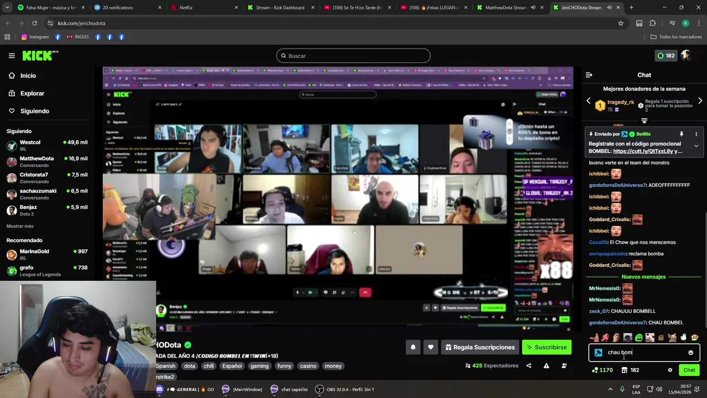The height and width of the screenshot is (398, 707).
Task: Jump to Nuevos mensajes in chat
Action: [x=643, y=277]
